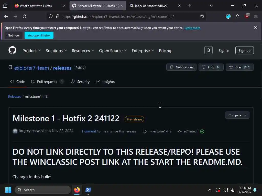Go to Releases breadcrumb link

(15, 96)
